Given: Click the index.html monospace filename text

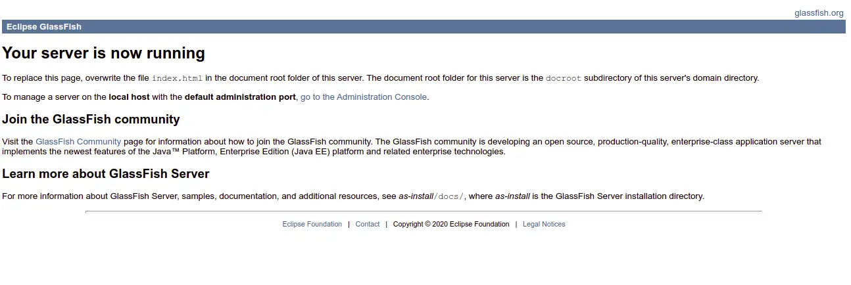Looking at the screenshot, I should point(178,77).
